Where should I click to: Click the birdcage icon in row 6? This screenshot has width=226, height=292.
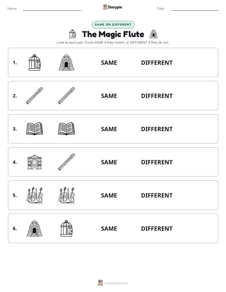coord(66,228)
